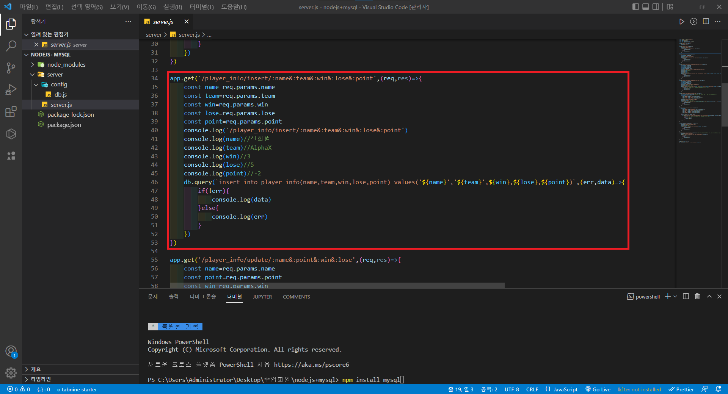Image resolution: width=728 pixels, height=394 pixels.
Task: Click the notifications bell in status bar
Action: [718, 389]
